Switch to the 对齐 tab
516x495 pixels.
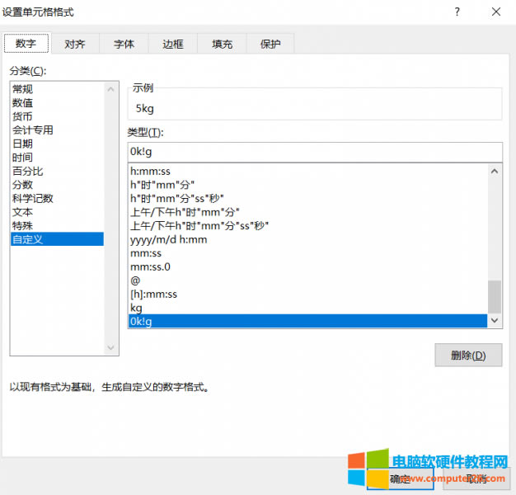pos(74,44)
